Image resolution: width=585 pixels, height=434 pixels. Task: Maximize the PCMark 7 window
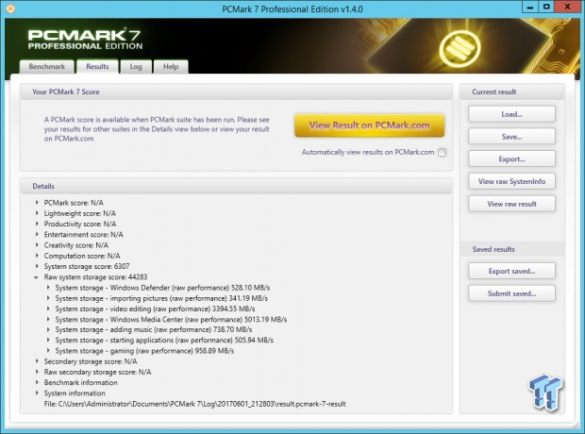546,8
